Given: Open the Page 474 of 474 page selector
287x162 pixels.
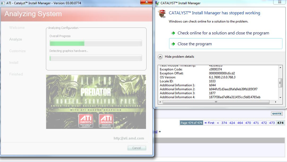Looking at the screenshot, I should coord(191,123).
